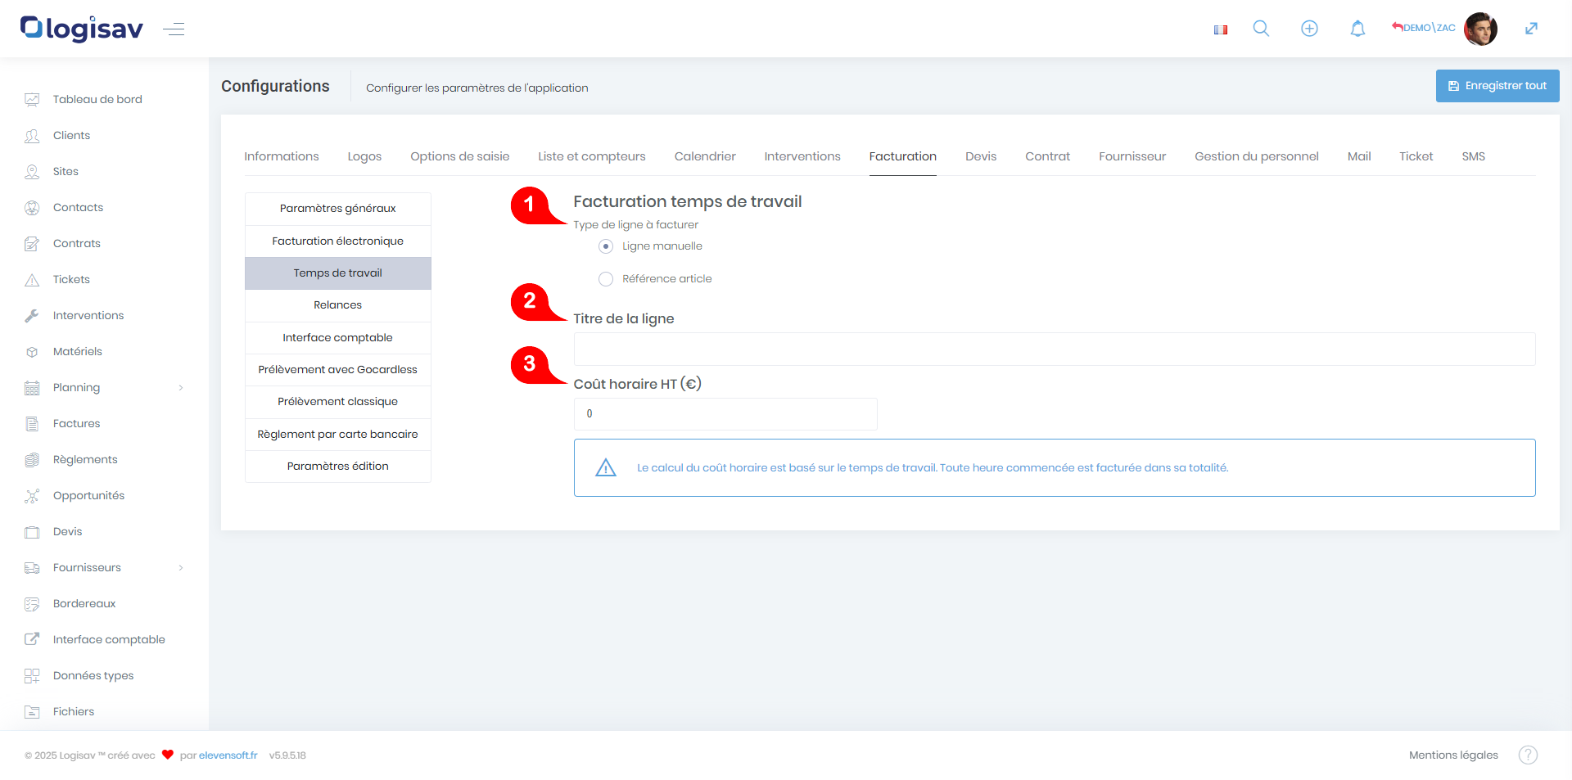Click the French flag language icon
This screenshot has width=1572, height=780.
[1221, 29]
